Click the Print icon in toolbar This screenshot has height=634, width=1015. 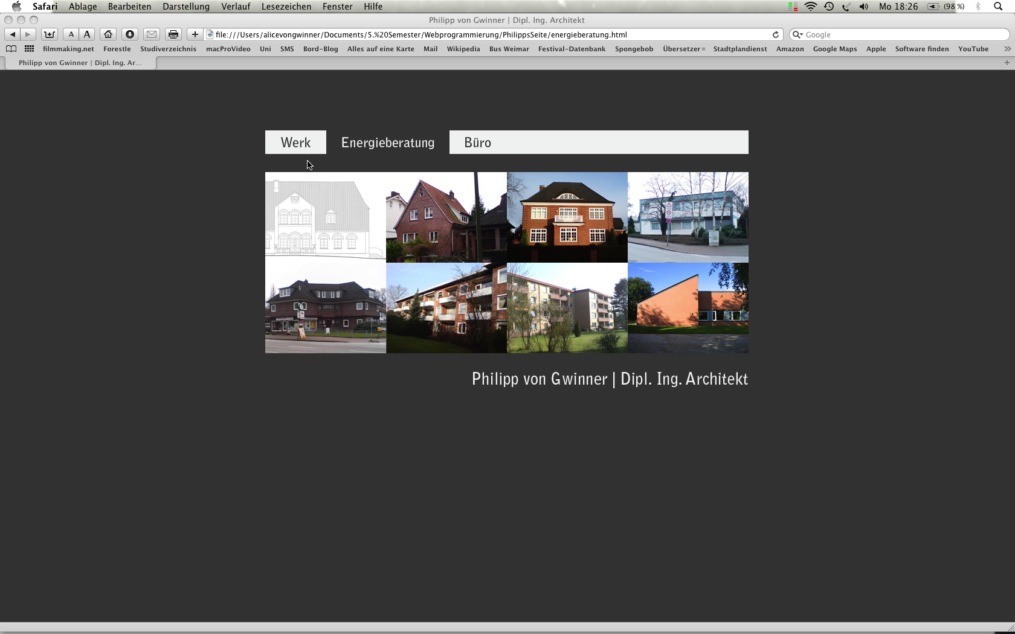173,34
